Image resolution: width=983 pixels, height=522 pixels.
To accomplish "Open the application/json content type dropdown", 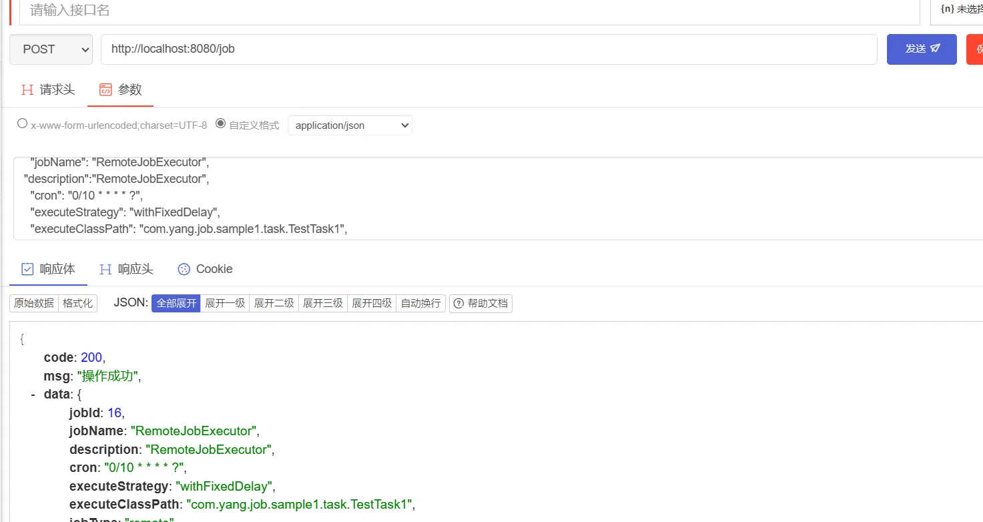I will pos(350,125).
